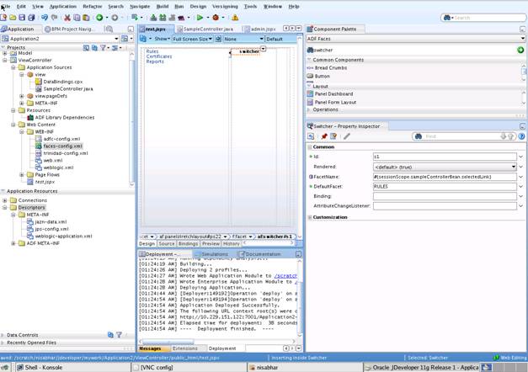Click the red Debug bug icon
Image resolution: width=528 pixels, height=372 pixels.
click(216, 18)
